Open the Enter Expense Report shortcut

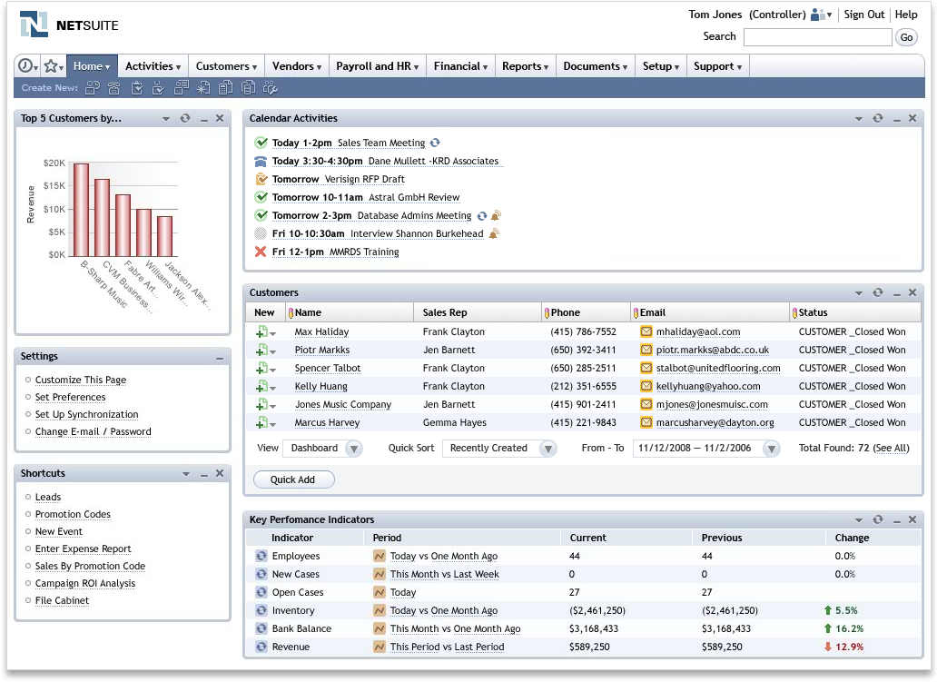pyautogui.click(x=83, y=549)
